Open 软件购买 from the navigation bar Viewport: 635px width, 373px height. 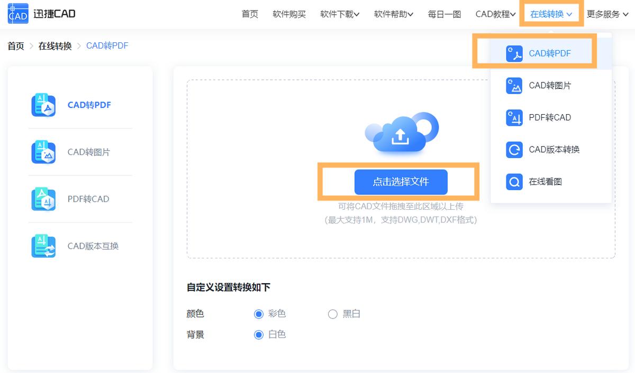(x=289, y=14)
